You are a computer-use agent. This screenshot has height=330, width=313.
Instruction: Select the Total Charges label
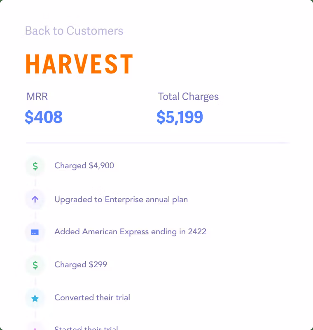click(188, 97)
